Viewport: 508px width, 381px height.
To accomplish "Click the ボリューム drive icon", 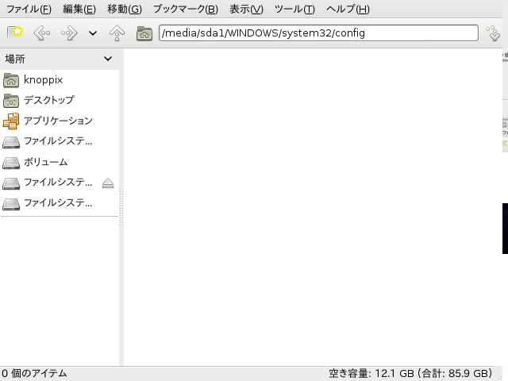I will point(11,163).
